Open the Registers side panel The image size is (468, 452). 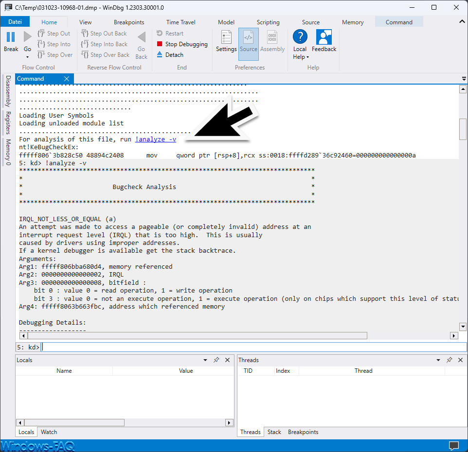pos(8,122)
